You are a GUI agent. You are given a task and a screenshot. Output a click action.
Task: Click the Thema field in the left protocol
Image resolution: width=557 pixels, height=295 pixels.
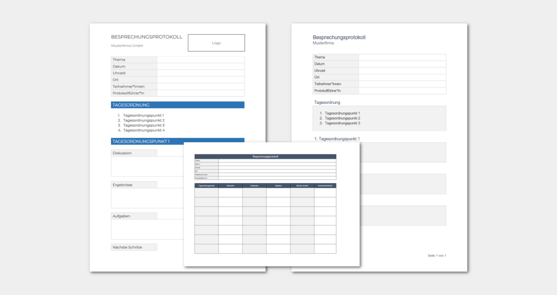coord(200,60)
